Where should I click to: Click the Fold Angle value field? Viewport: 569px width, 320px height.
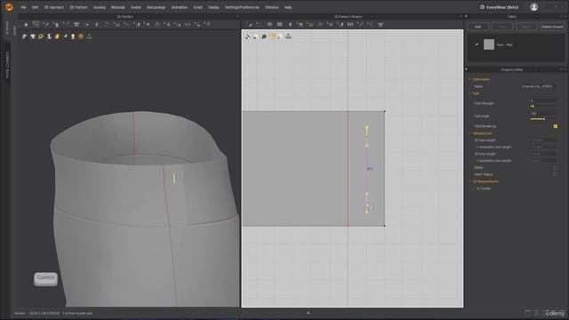(543, 114)
